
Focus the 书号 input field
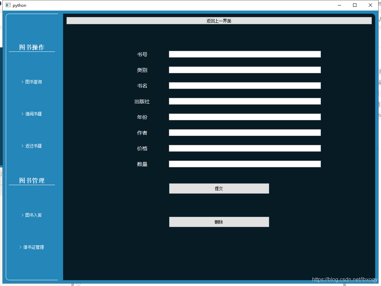point(245,54)
